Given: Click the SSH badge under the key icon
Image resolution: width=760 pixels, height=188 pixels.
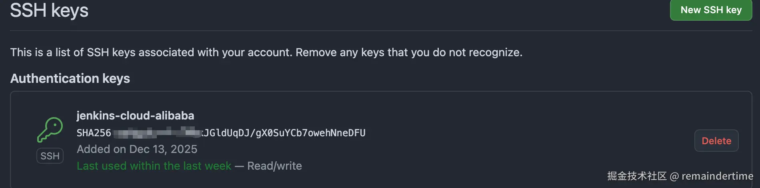Looking at the screenshot, I should tap(50, 156).
